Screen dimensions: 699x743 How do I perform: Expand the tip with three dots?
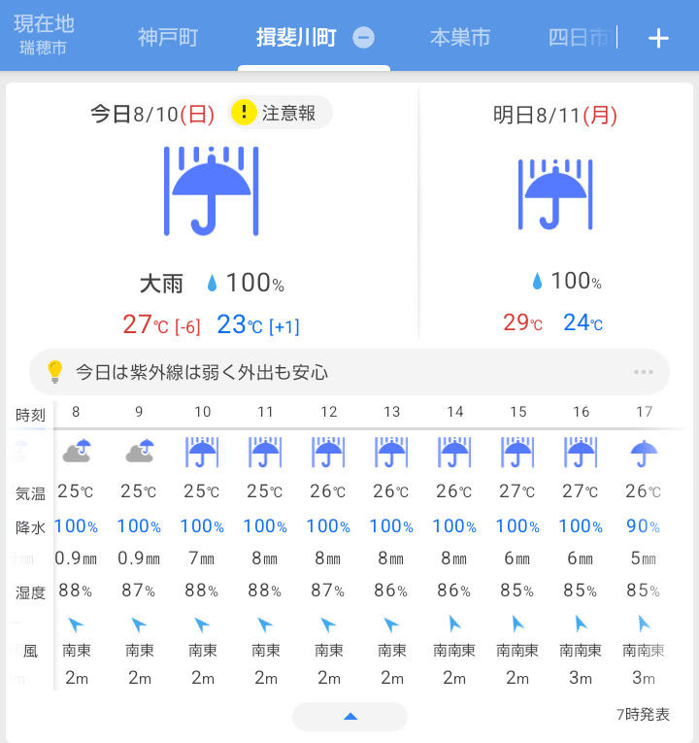coord(644,372)
